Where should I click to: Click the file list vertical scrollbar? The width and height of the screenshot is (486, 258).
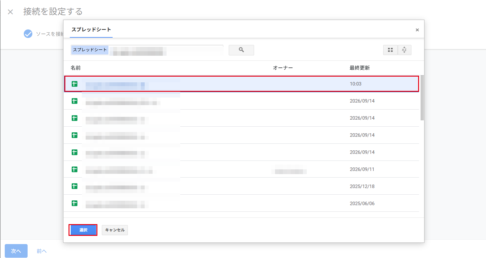click(422, 98)
